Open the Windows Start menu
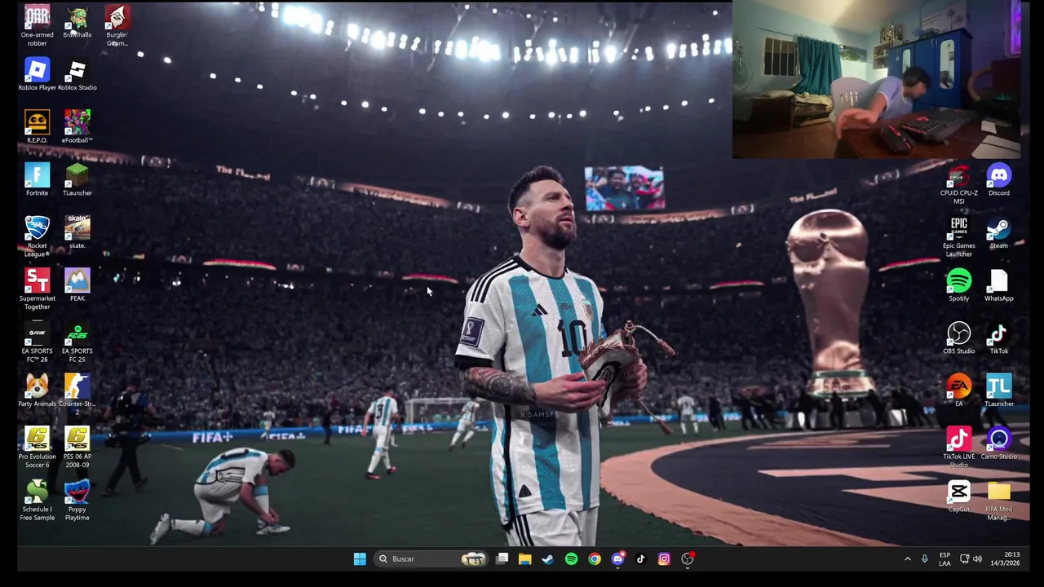Screen dimensions: 1044x587 pyautogui.click(x=360, y=558)
